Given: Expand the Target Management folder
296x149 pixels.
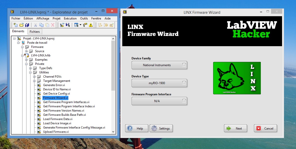Looking at the screenshot, I should [x=34, y=81].
